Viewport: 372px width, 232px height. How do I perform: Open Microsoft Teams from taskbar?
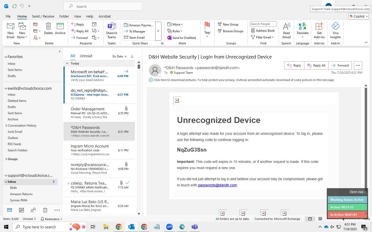click(195, 227)
